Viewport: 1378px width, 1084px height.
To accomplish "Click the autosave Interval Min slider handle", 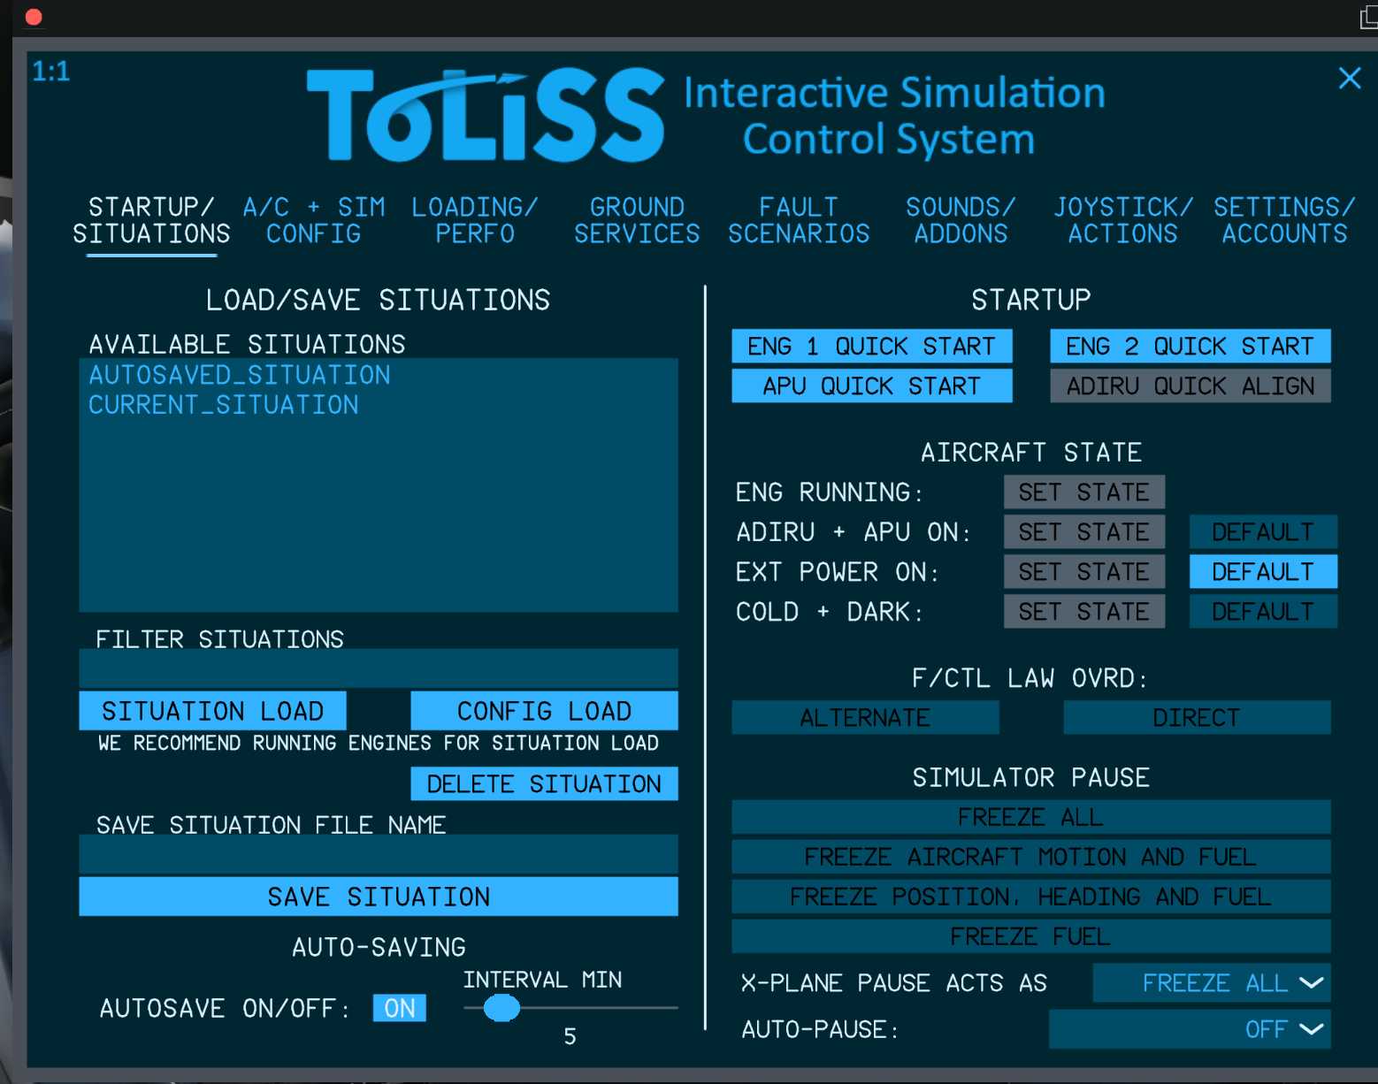I will pos(501,1007).
